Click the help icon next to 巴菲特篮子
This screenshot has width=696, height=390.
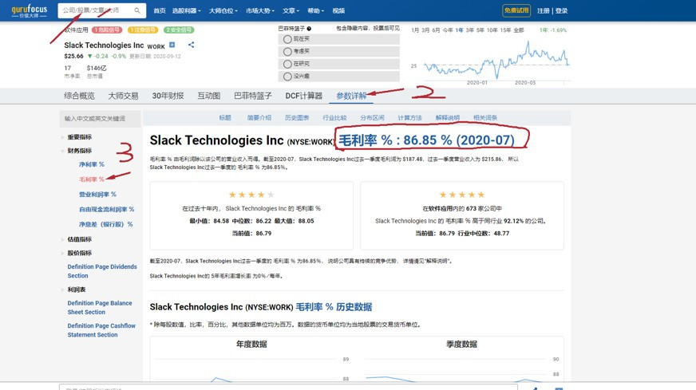pos(309,29)
